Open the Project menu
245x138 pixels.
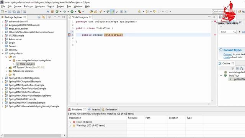click(x=60, y=7)
